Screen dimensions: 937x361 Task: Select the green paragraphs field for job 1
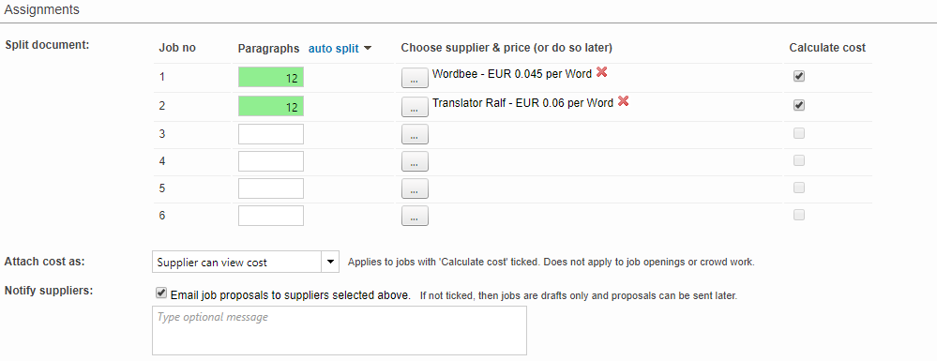(x=271, y=77)
